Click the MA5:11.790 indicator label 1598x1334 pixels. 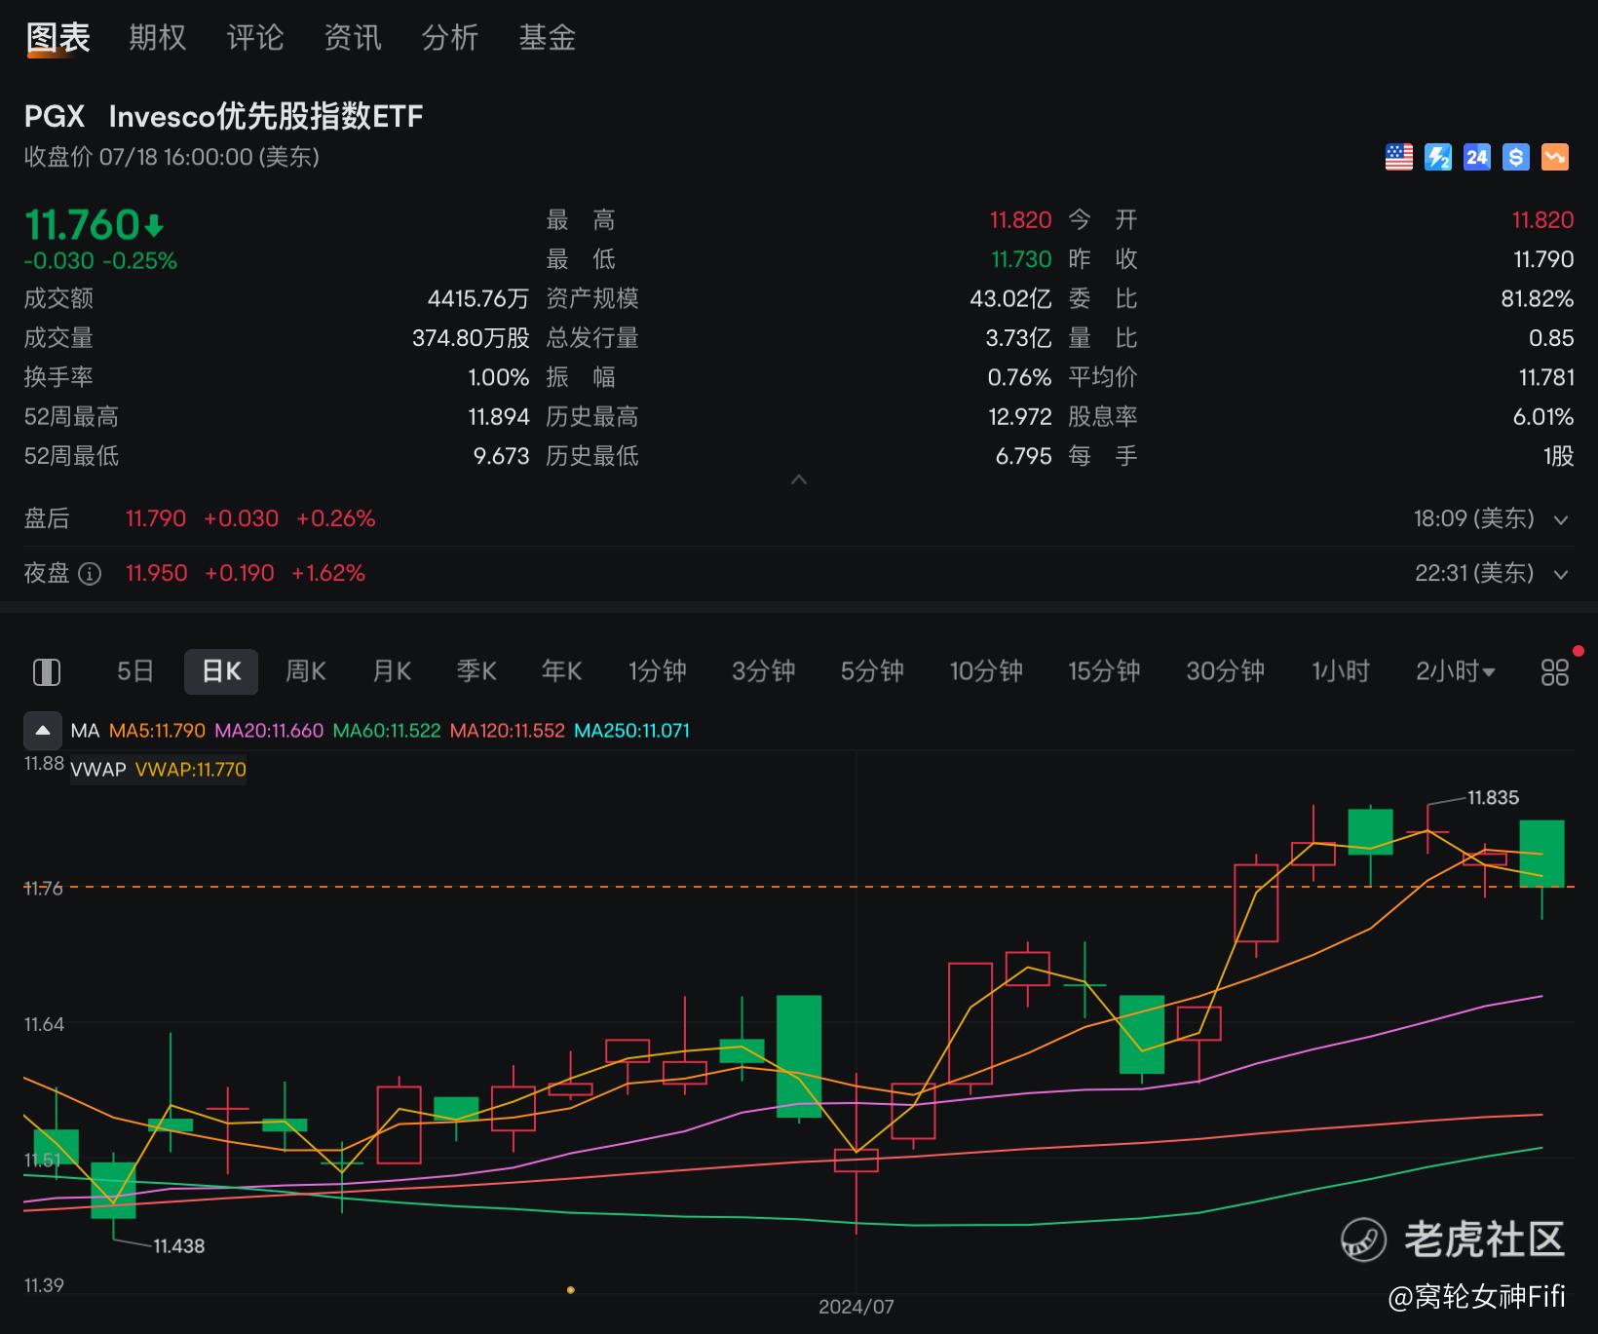pos(157,731)
